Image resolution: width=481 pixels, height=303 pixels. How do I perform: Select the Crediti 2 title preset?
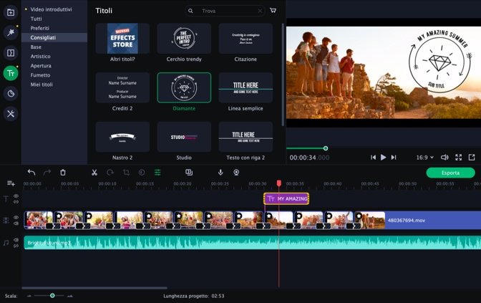(x=122, y=87)
